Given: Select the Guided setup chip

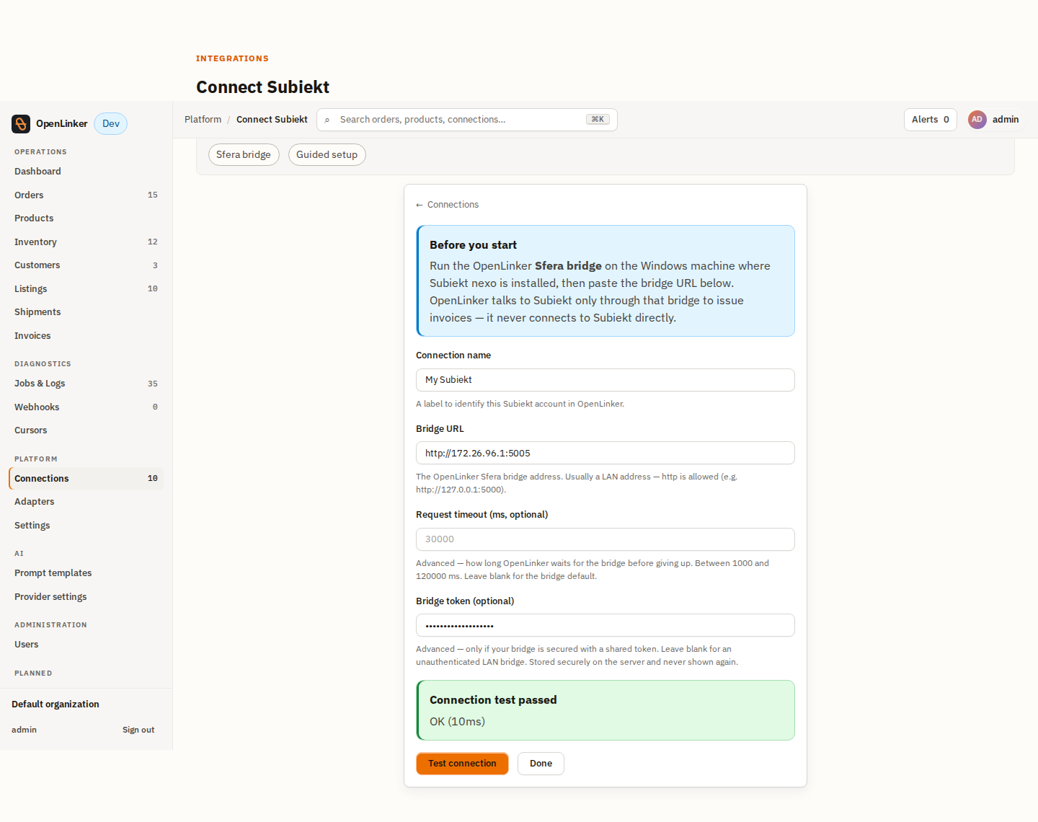Looking at the screenshot, I should (x=327, y=155).
